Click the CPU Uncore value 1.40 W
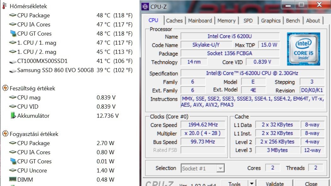The height and width of the screenshot is (186, 331). point(105,170)
